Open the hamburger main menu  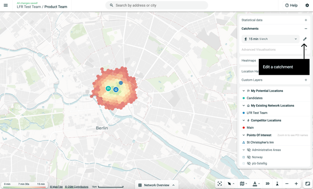(5, 5)
